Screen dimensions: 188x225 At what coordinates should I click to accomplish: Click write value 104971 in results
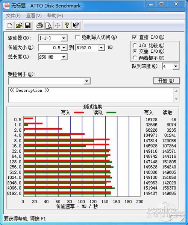pyautogui.click(x=150, y=135)
